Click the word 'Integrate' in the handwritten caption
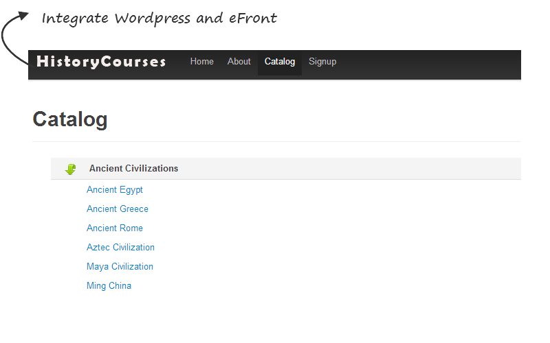This screenshot has width=550, height=343. point(75,19)
